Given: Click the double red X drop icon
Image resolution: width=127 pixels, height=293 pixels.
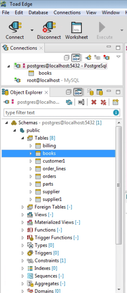Looking at the screenshot, I should click(103, 102).
